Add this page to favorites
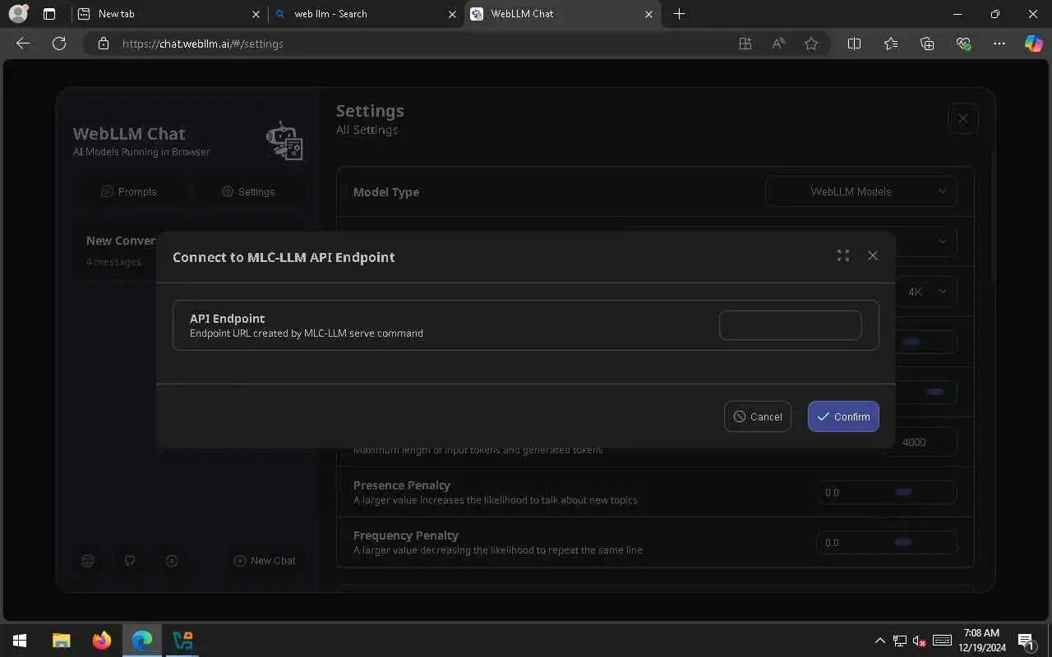This screenshot has width=1052, height=657. [x=811, y=44]
